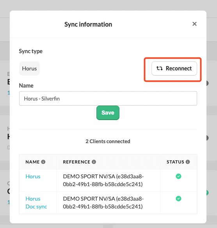Show info for REFERENCE column

coord(94,162)
